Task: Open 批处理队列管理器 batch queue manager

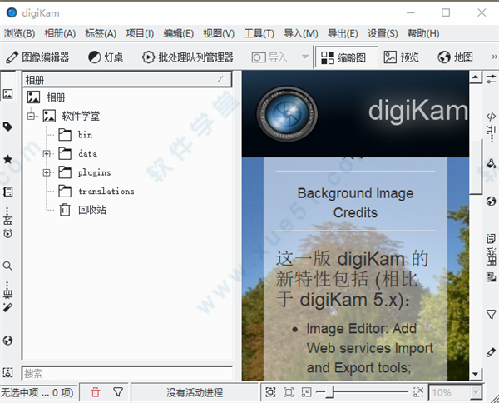Action: 188,57
